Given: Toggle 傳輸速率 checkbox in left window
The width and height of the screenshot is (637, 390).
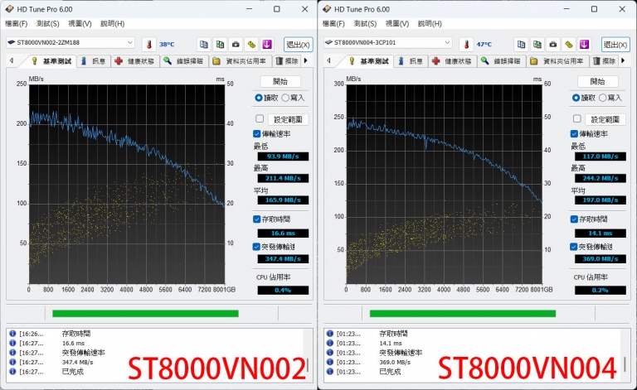Looking at the screenshot, I should point(257,133).
